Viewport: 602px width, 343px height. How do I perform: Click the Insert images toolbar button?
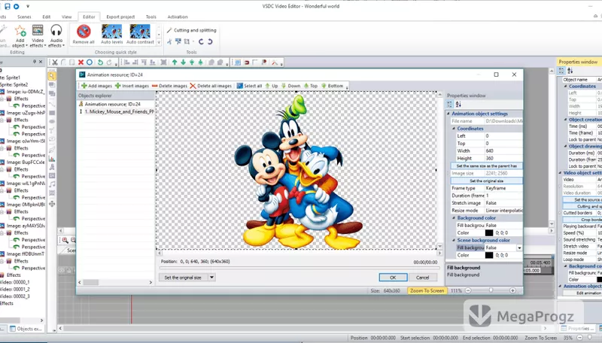coord(132,86)
